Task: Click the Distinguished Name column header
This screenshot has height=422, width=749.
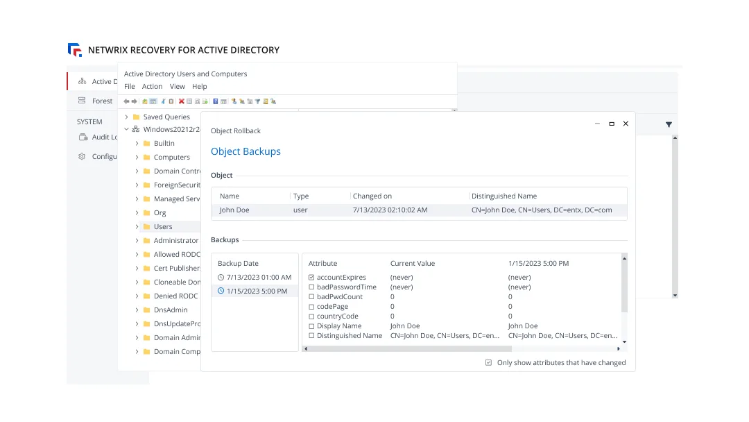Action: pos(504,196)
